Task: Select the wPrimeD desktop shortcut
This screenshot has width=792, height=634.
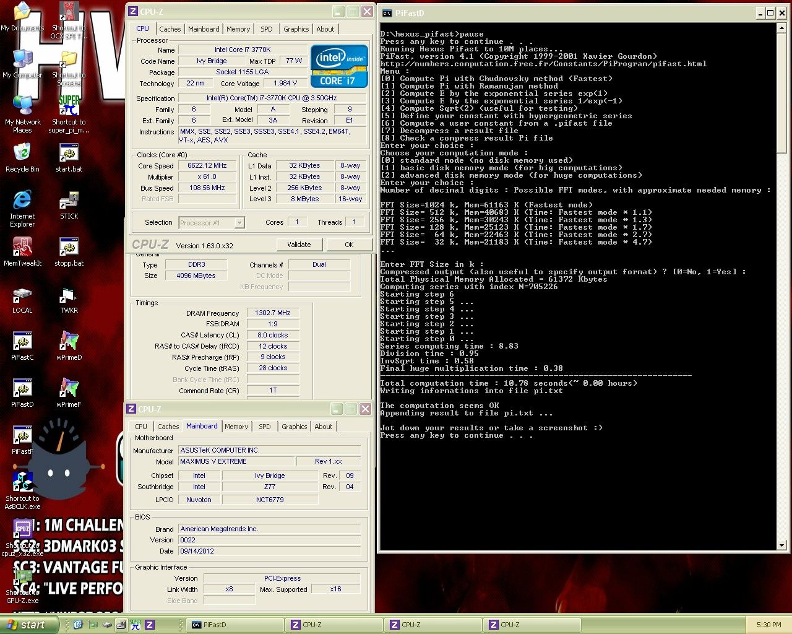Action: point(69,346)
